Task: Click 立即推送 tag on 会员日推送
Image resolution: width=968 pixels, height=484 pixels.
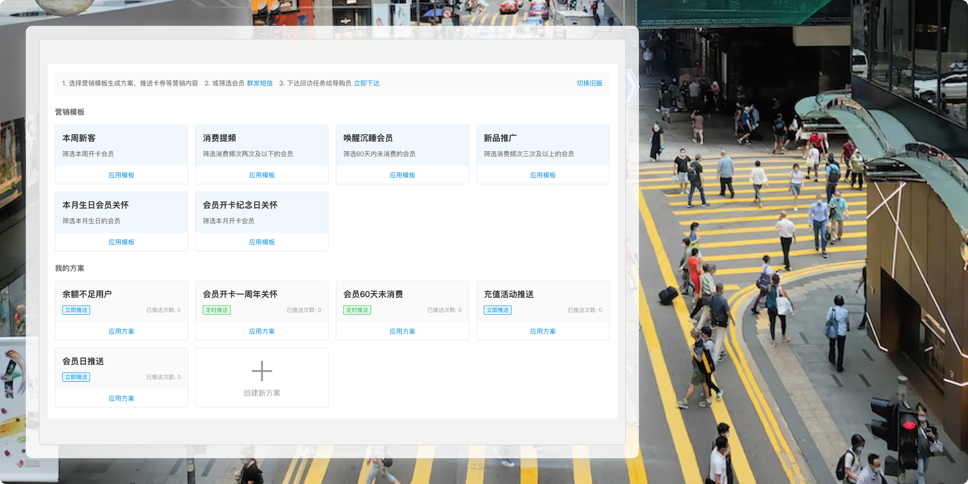Action: tap(76, 377)
